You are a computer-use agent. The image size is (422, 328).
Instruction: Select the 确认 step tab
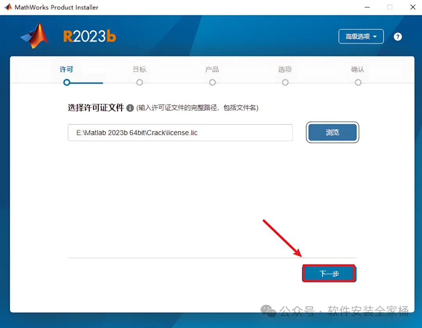click(x=358, y=70)
